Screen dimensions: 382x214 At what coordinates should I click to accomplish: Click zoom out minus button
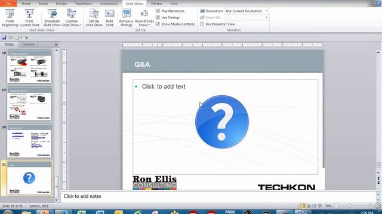tap(337, 206)
